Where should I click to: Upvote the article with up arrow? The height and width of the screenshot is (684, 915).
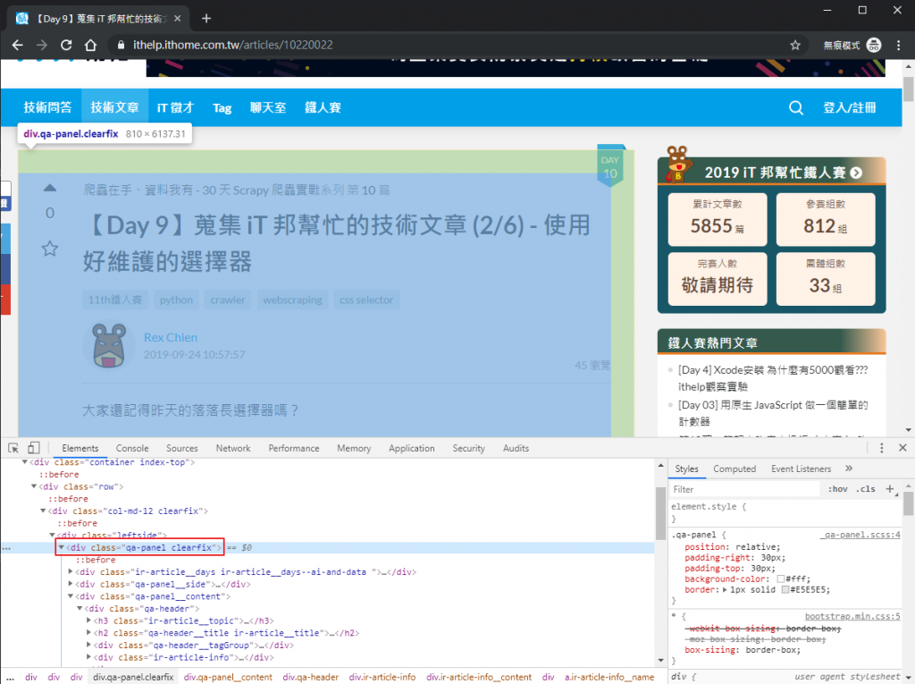tap(50, 188)
